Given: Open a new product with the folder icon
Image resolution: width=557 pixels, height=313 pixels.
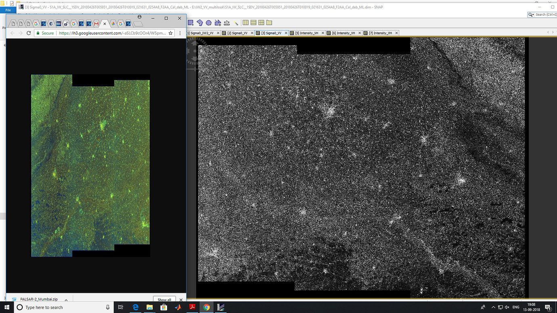Looking at the screenshot, I should coord(269,23).
